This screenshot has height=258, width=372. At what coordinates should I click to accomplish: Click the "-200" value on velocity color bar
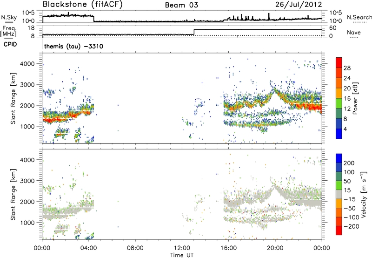(x=352, y=226)
